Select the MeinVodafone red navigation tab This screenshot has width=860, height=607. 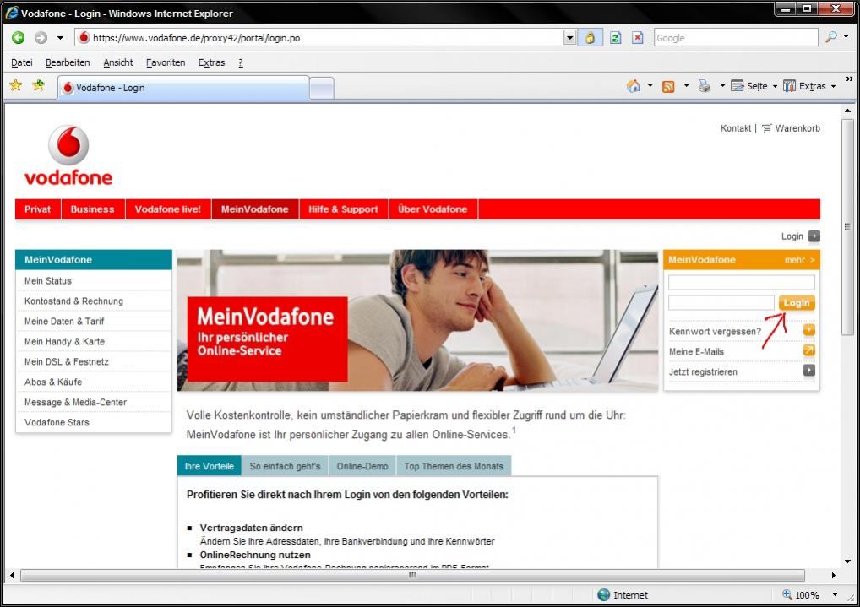(255, 209)
